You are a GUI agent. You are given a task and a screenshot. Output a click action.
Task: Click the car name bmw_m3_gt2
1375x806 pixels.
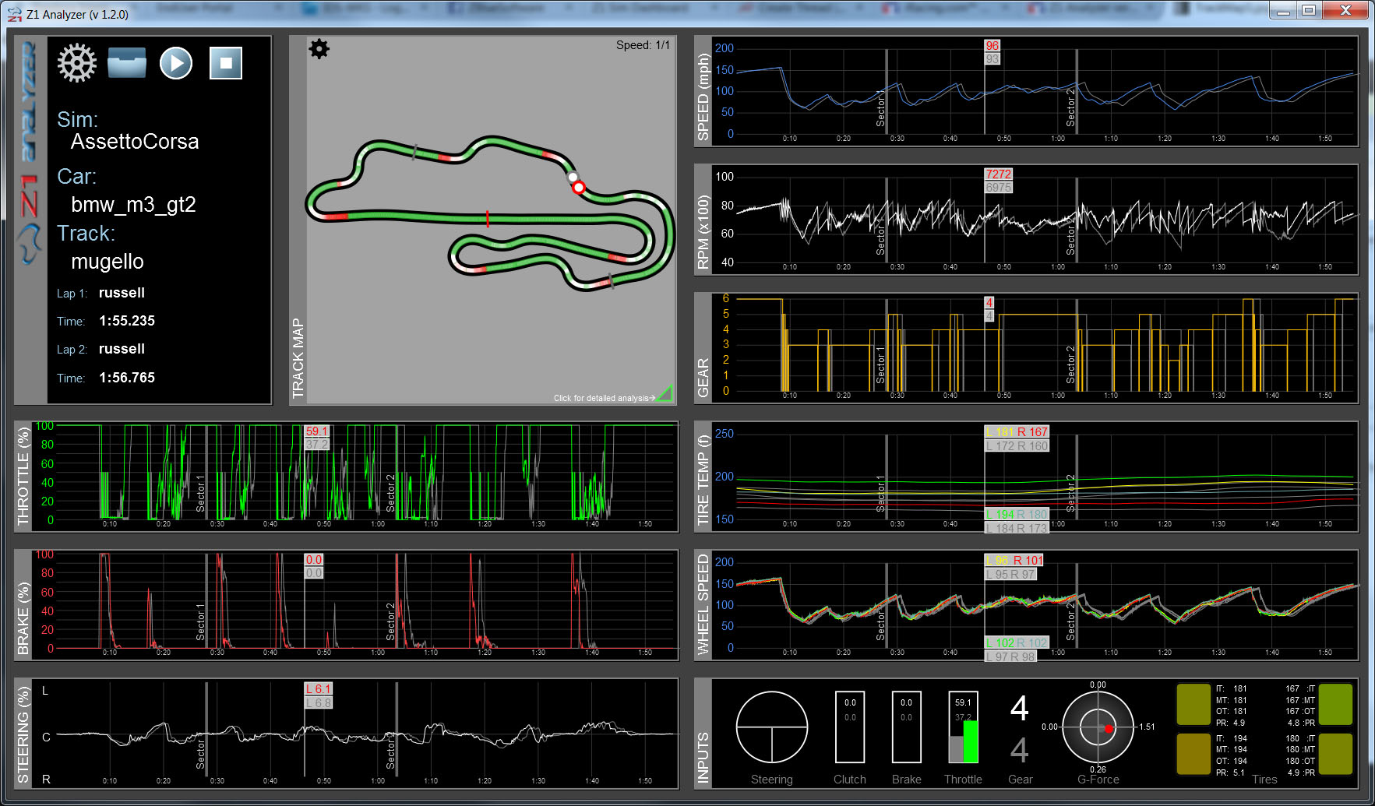pyautogui.click(x=133, y=205)
